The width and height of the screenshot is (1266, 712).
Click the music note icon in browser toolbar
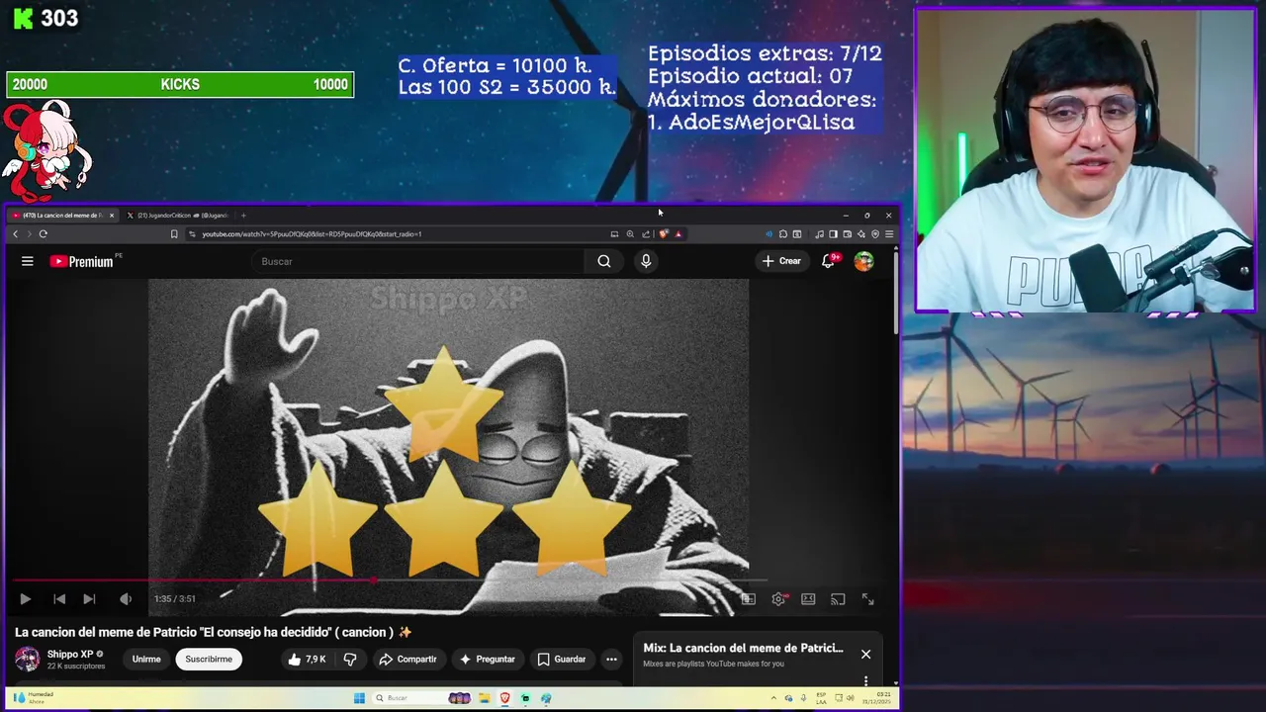(x=820, y=234)
